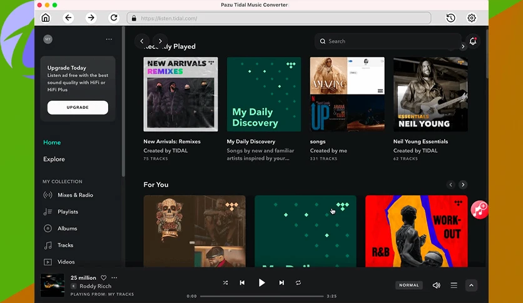This screenshot has height=303, width=523.
Task: Go to the home page icon
Action: point(46,18)
